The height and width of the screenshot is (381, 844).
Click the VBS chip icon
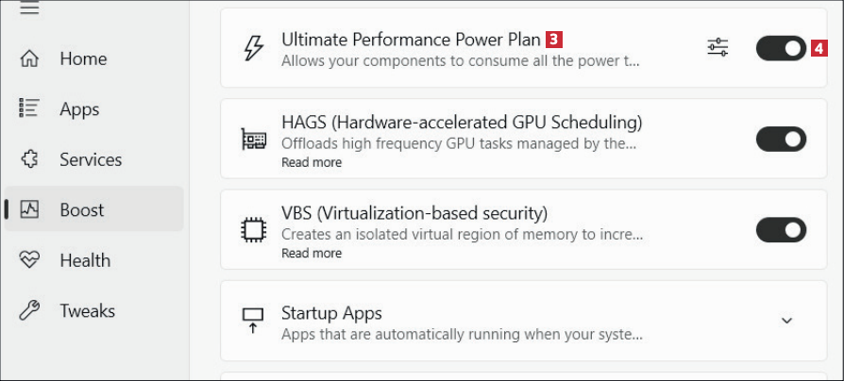click(x=254, y=230)
